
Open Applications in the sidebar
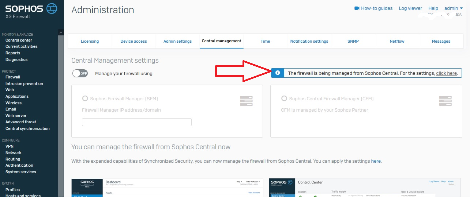pyautogui.click(x=17, y=96)
